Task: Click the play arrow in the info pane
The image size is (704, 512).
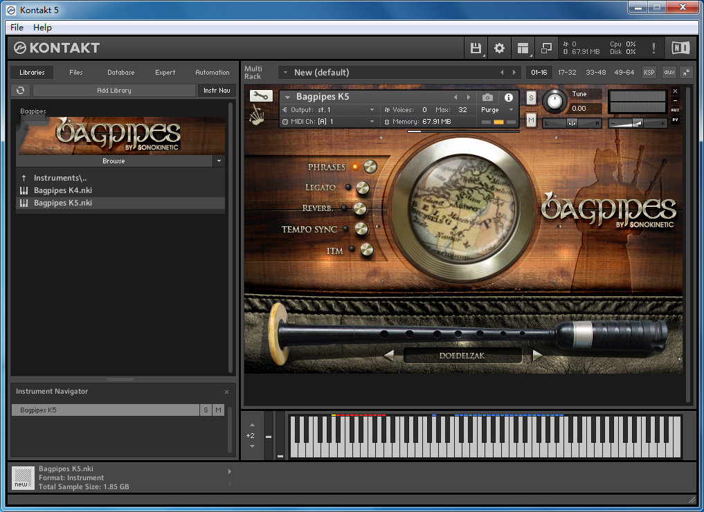Action: (229, 472)
